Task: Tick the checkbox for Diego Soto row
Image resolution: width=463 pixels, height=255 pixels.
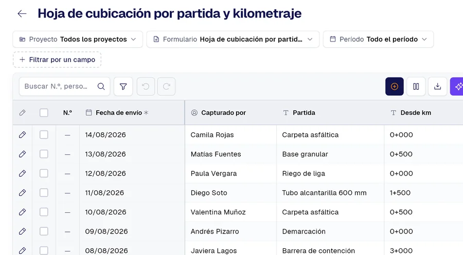Action: 44,193
